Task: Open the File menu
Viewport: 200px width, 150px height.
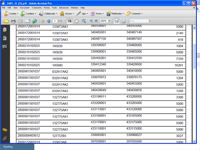Action: pos(4,8)
